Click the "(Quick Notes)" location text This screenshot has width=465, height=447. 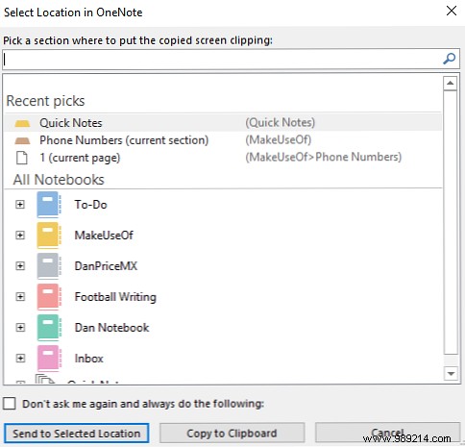point(281,123)
